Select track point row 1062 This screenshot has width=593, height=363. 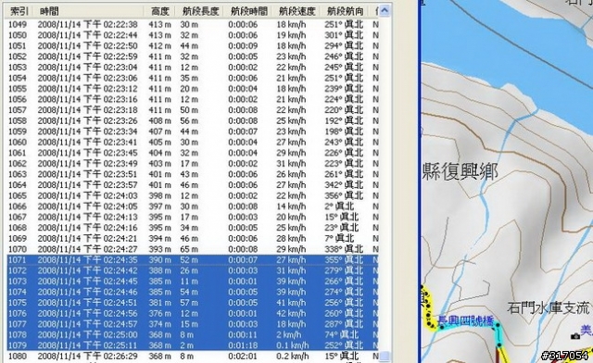(193, 164)
